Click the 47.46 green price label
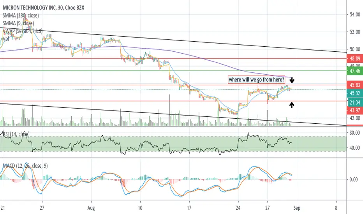Image resolution: width=363 pixels, height=214 pixels. (355, 71)
